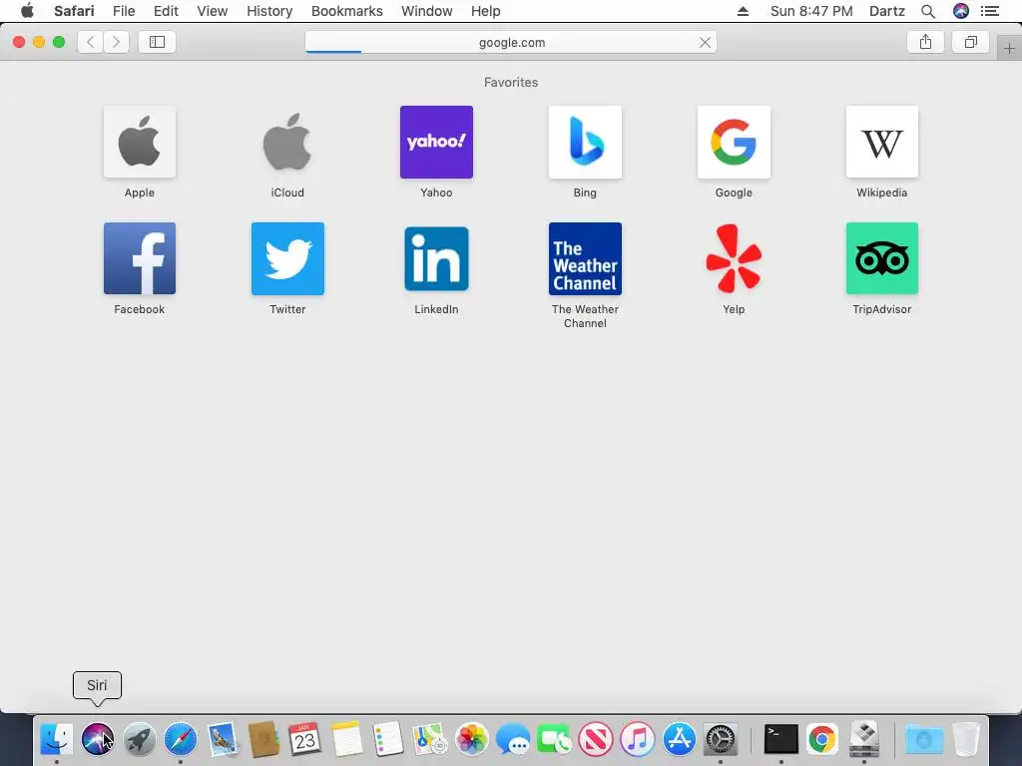Go forward with the Safari forward arrow
The width and height of the screenshot is (1022, 766).
click(116, 42)
